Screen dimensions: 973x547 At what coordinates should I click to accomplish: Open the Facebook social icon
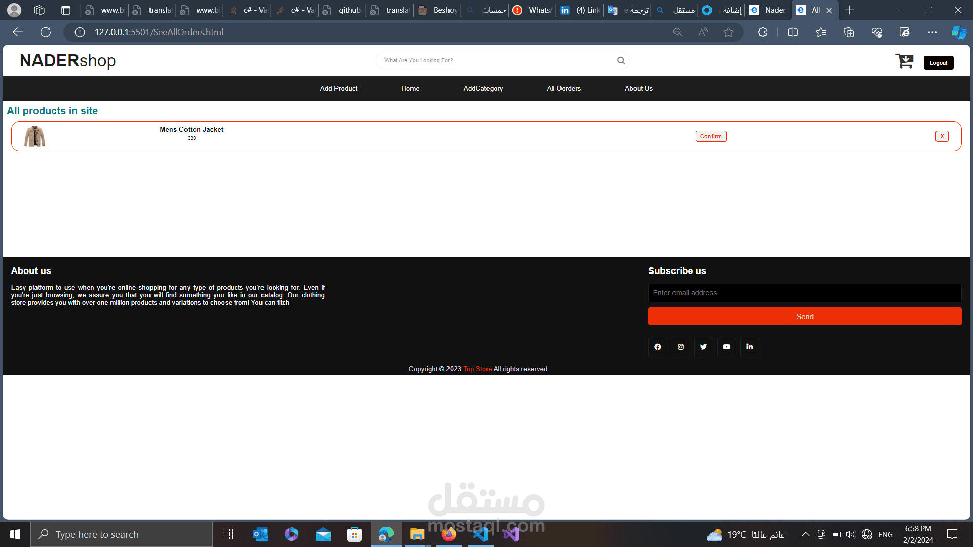[x=657, y=347]
